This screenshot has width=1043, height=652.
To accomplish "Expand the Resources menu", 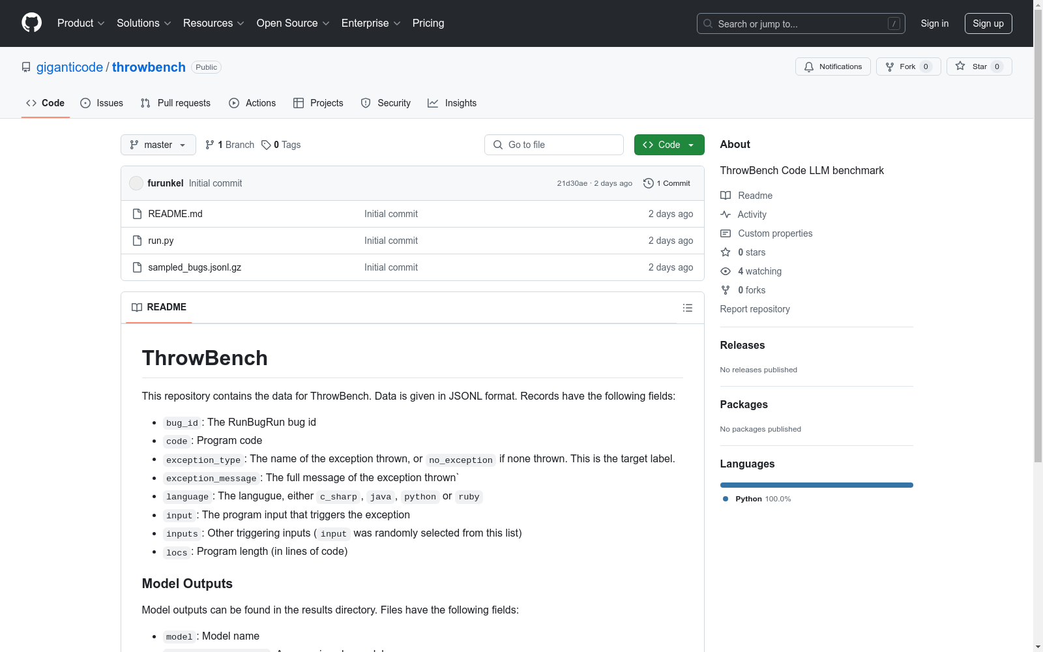I will coord(214,23).
